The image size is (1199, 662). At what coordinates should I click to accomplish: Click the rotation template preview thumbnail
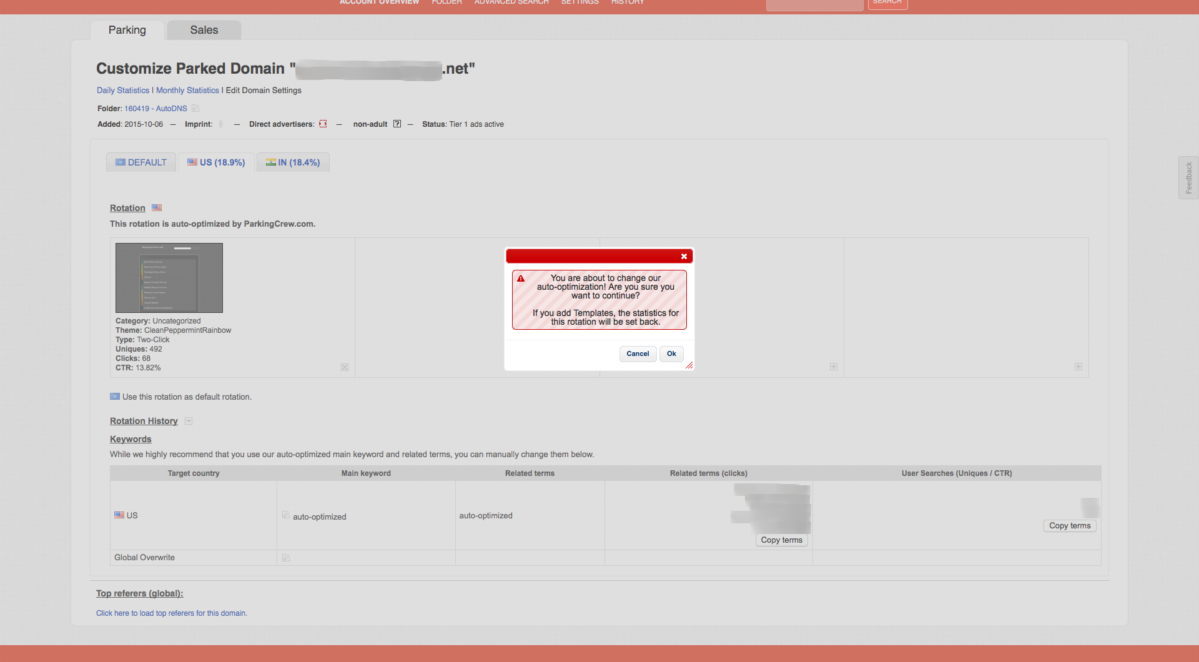[169, 278]
